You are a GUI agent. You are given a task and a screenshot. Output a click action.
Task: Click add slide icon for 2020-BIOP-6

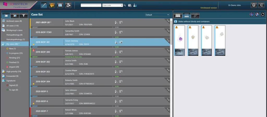click(116, 101)
